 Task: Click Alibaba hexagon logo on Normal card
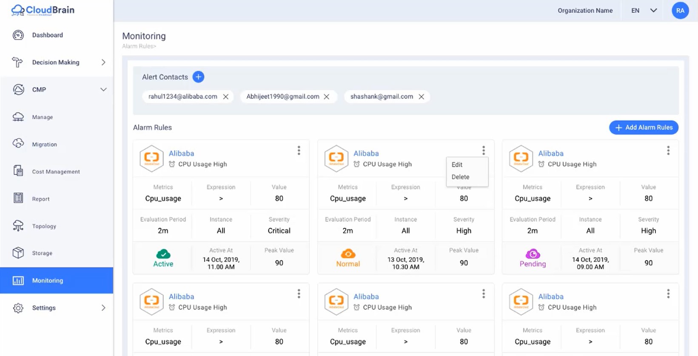tap(336, 158)
